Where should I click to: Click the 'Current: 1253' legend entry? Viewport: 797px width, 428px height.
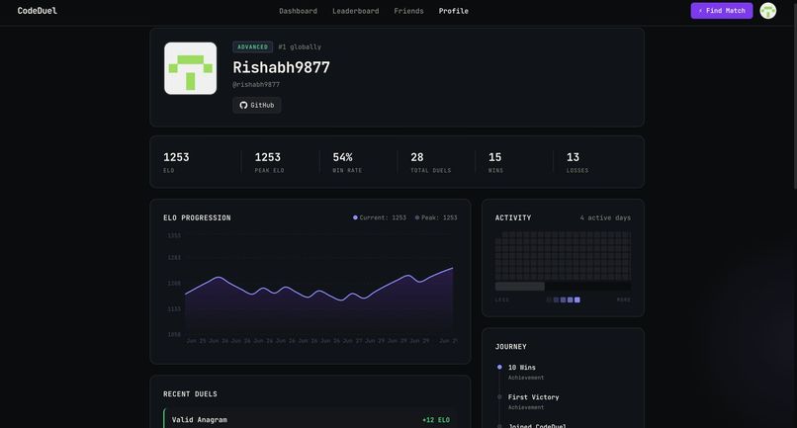click(380, 217)
